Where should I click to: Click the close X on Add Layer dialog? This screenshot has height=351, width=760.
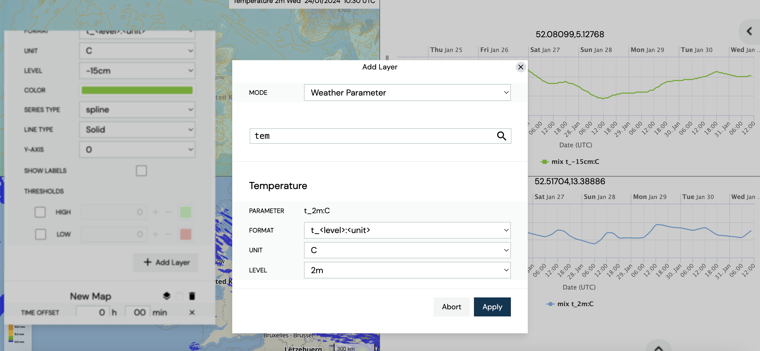click(521, 67)
